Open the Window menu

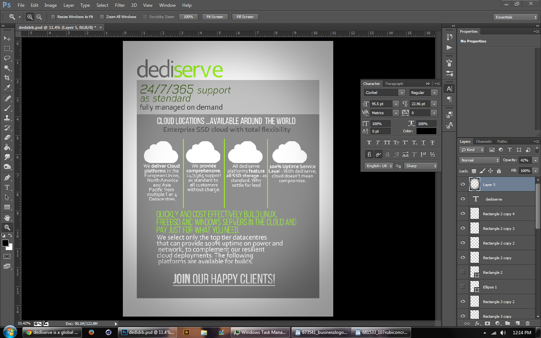167,5
